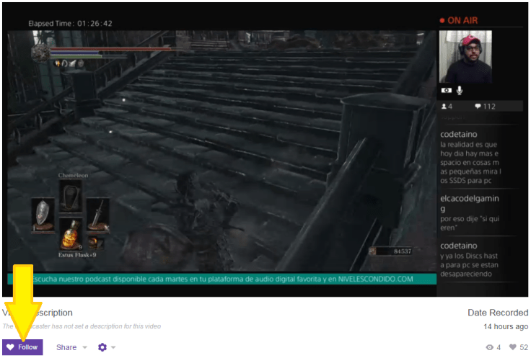Expand the arrow beside the gear icon
This screenshot has width=531, height=358.
(x=113, y=348)
